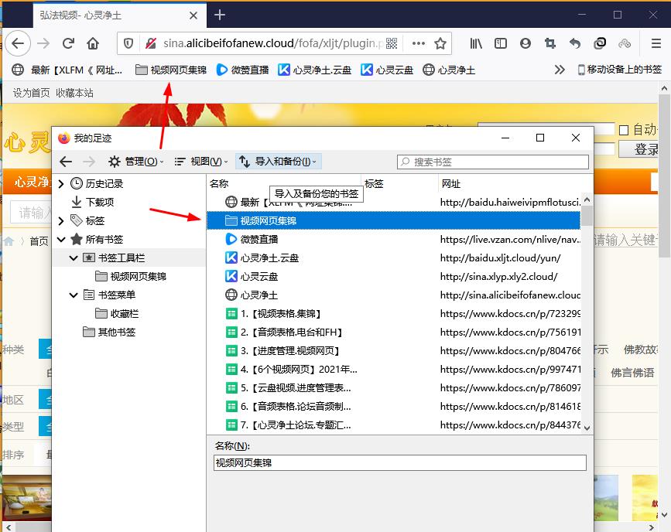Viewport: 671px width, 532px height.
Task: Select the 5.【云盘视频.进度管理表 bookmark row
Action: tap(394, 388)
